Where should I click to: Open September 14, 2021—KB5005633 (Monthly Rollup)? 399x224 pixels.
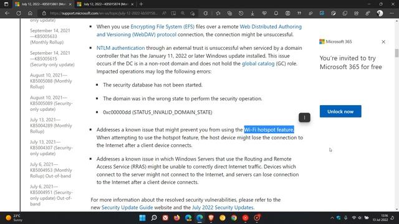pos(50,36)
